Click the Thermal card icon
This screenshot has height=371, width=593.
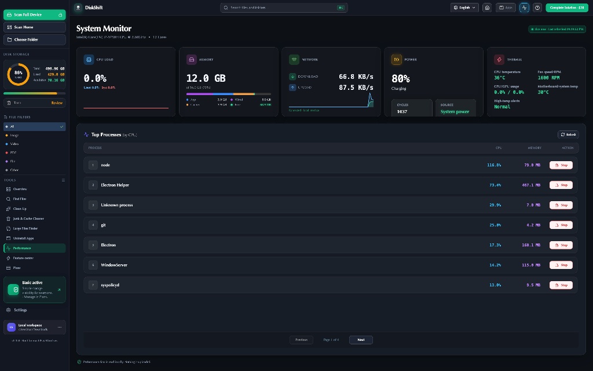tap(499, 60)
